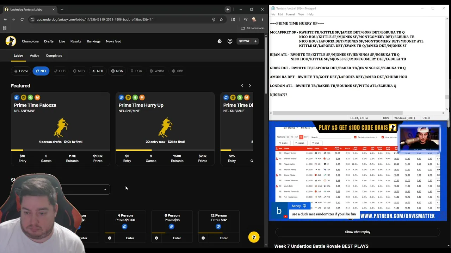Open News feed in the top navigation
Image resolution: width=451 pixels, height=253 pixels.
pyautogui.click(x=113, y=41)
